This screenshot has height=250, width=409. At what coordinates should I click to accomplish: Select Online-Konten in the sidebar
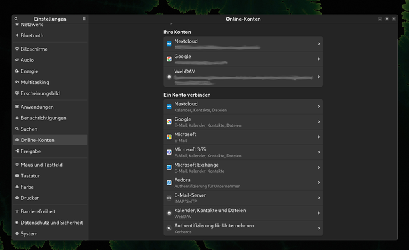click(x=50, y=140)
